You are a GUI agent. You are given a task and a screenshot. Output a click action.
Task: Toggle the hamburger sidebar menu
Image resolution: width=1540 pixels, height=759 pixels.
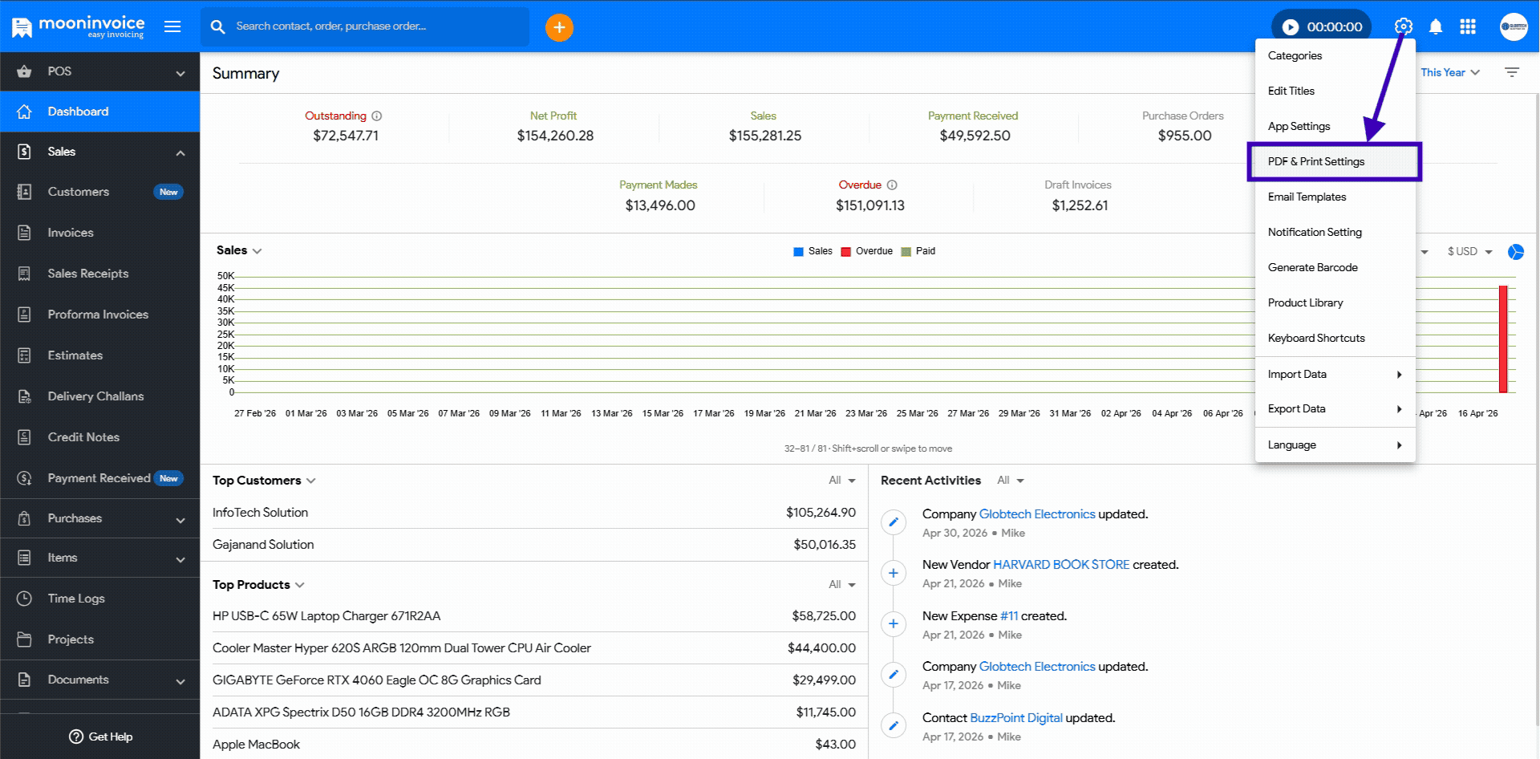(x=172, y=26)
